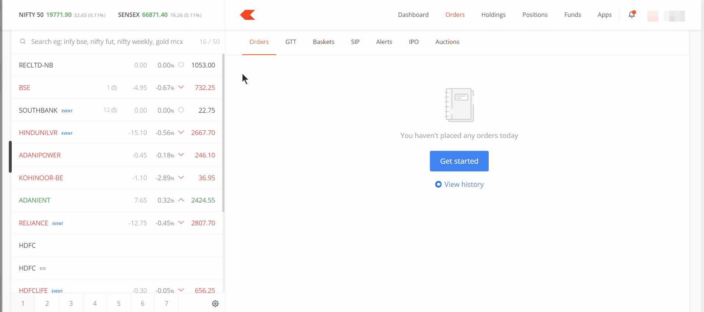
Task: Click the BSE holdings briefcase icon
Action: 114,88
